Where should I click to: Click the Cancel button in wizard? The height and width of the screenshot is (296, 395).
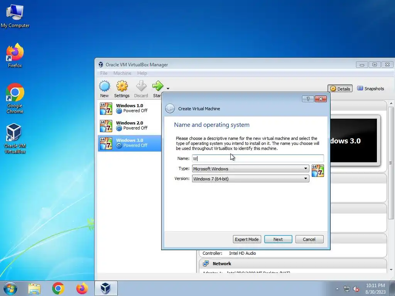tap(309, 239)
